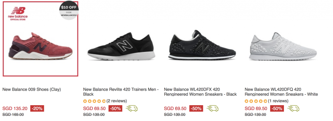Click the -20% discount badge
This screenshot has width=333, height=121.
[37, 109]
